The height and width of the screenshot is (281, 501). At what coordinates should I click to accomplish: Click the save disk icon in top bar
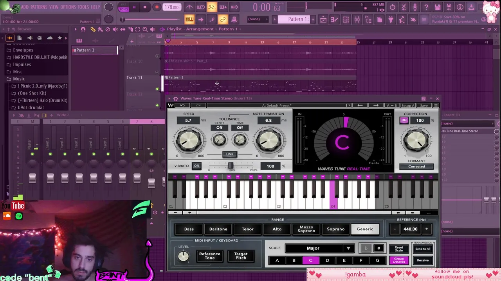coord(438,7)
